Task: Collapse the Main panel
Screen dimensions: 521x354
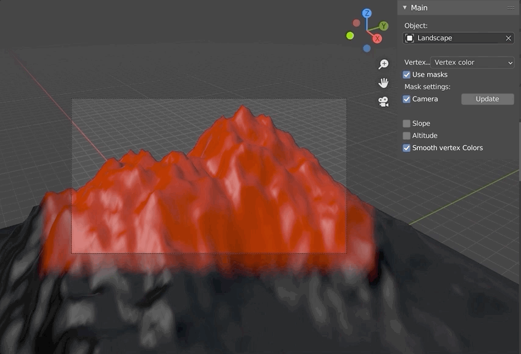Action: (x=403, y=7)
